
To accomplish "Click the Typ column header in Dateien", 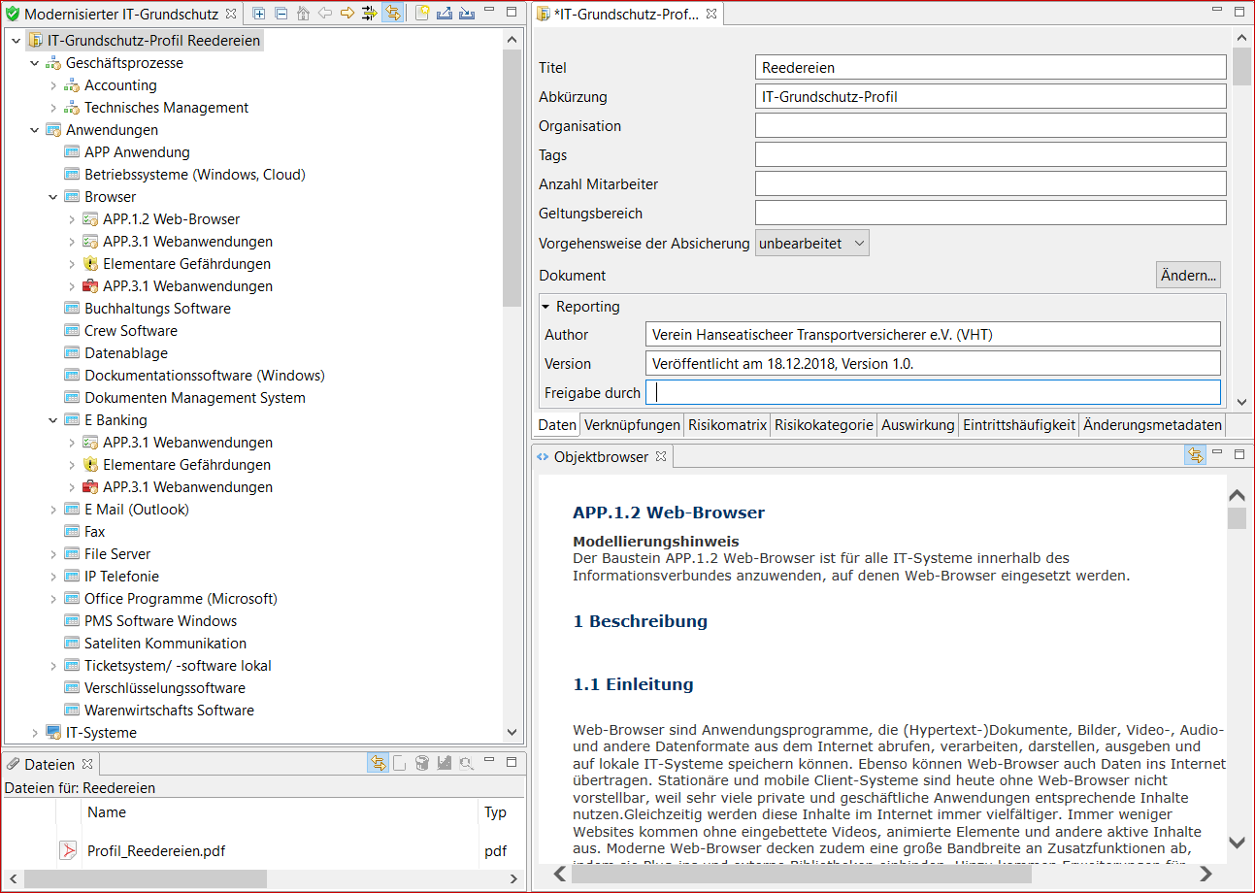I will [x=495, y=812].
